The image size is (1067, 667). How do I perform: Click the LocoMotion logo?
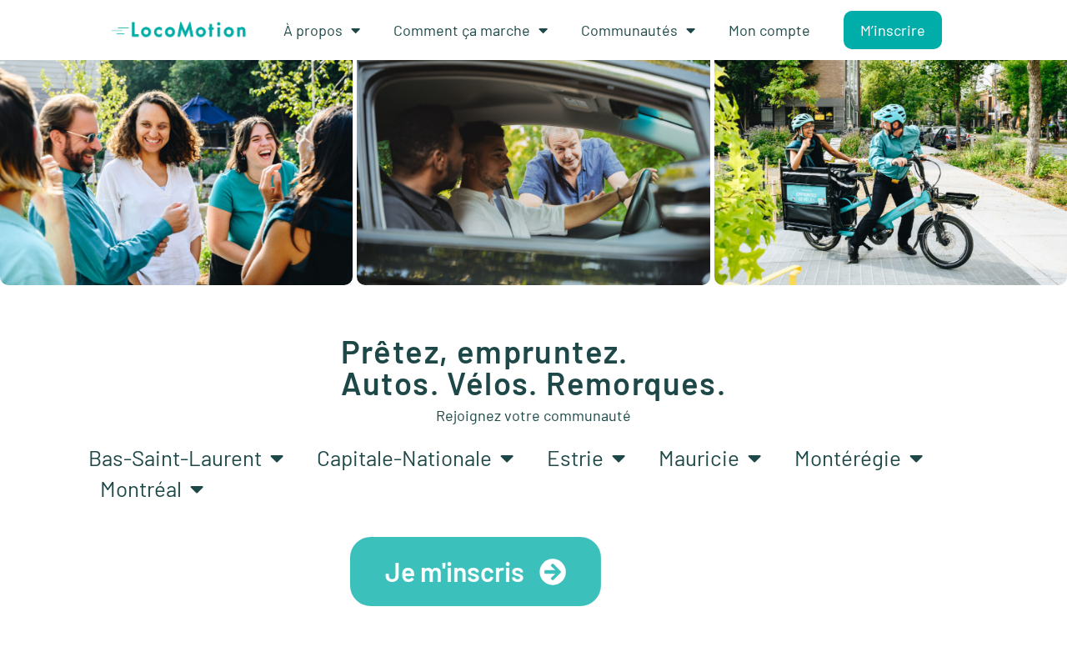pyautogui.click(x=178, y=30)
